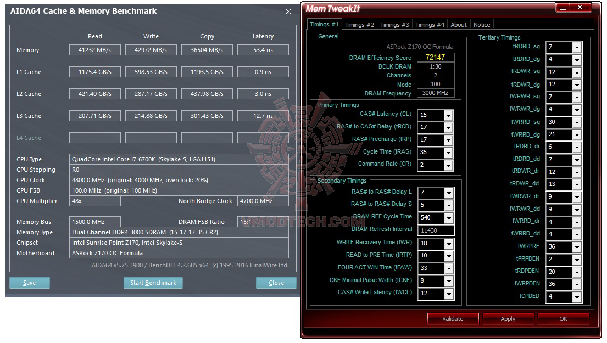Select the North Bridge Clock 4700.0 MHz field

tap(263, 201)
